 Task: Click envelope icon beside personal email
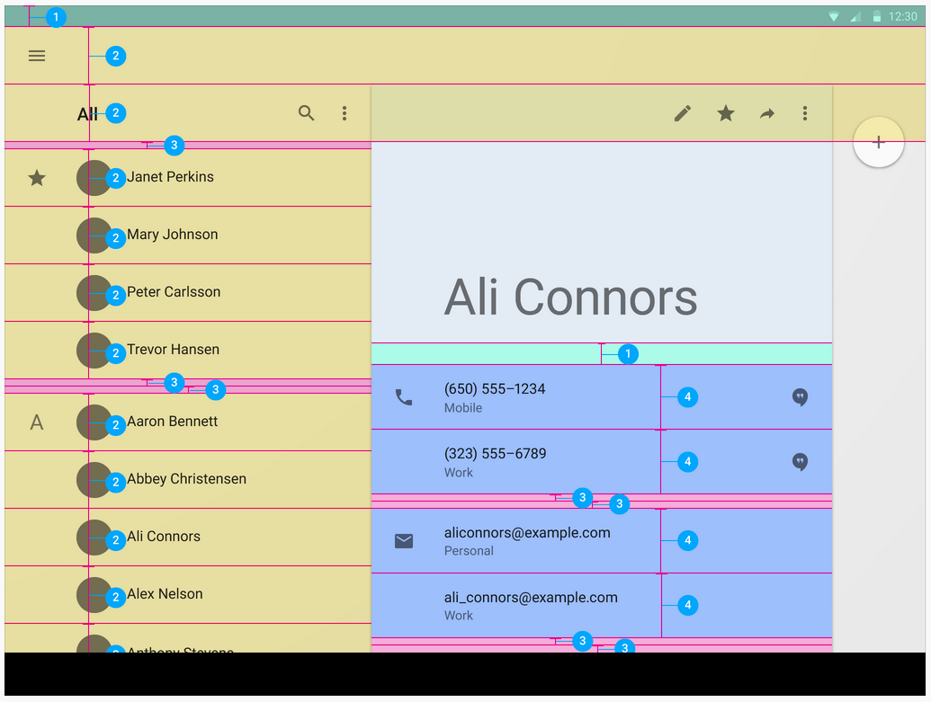click(x=404, y=540)
